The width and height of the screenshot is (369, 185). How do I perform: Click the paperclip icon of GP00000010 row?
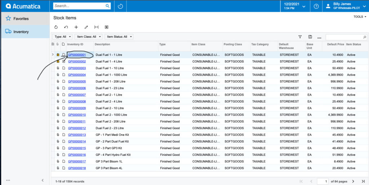pos(58,115)
